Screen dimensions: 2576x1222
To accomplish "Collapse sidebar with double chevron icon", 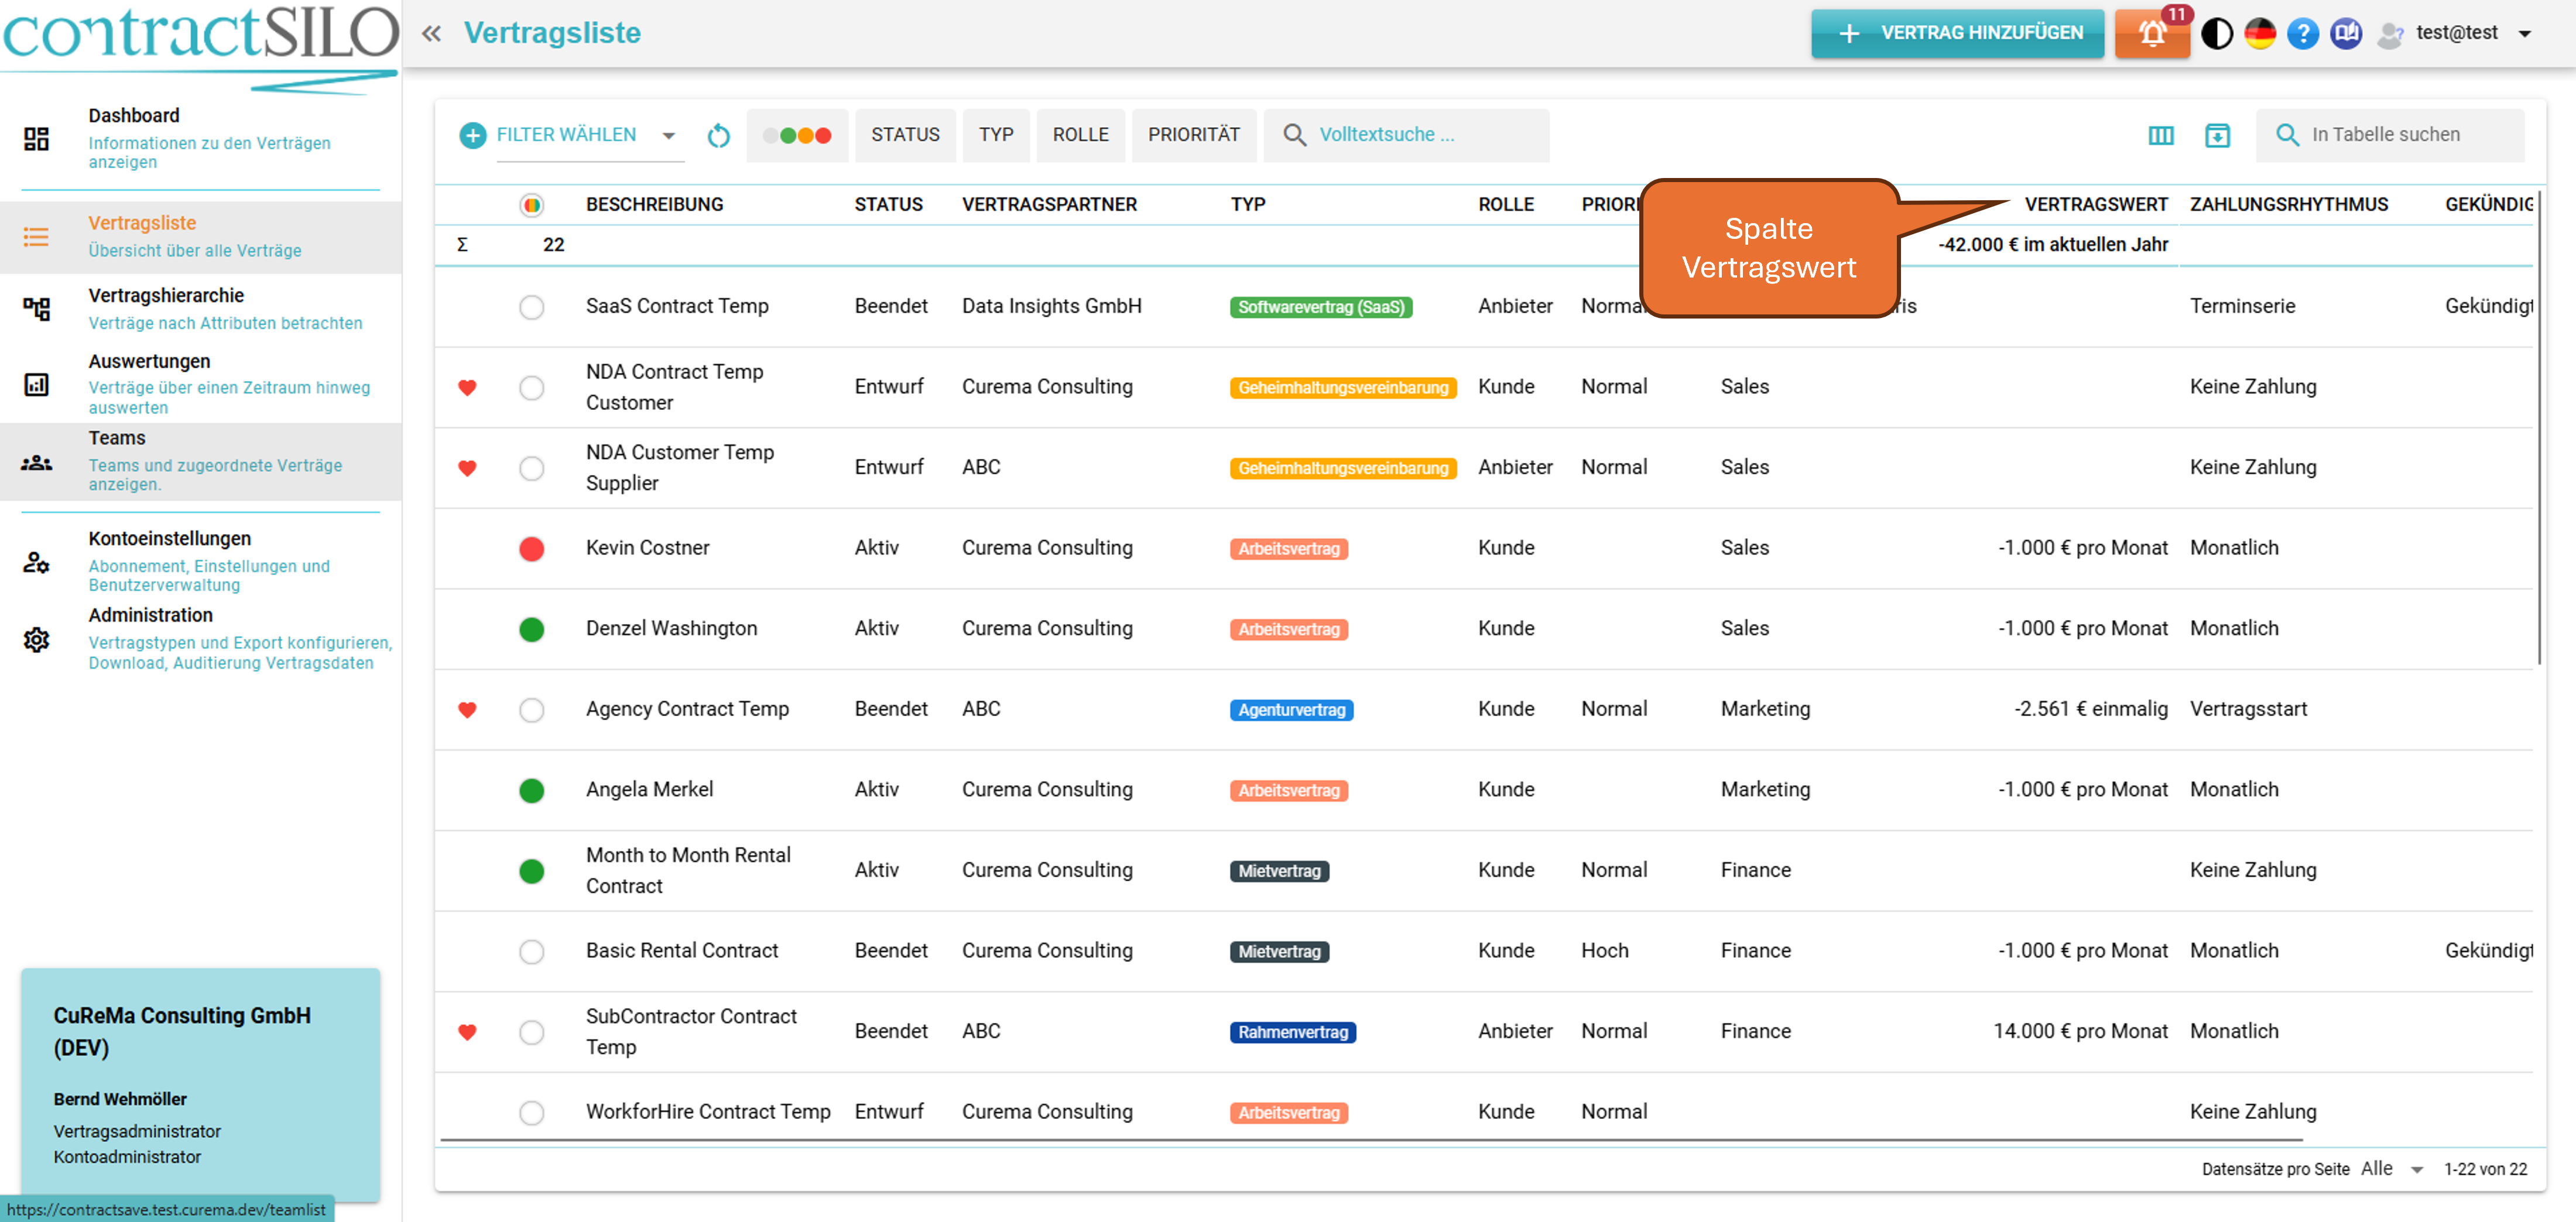I will coord(431,34).
